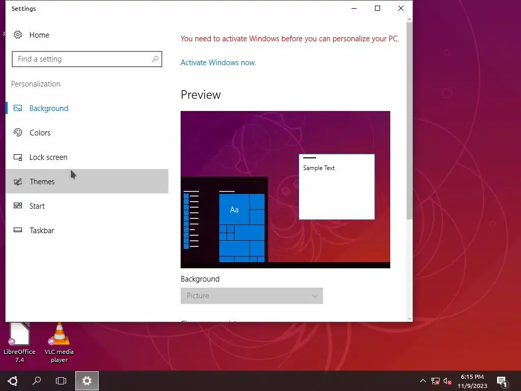Viewport: 521px width, 391px height.
Task: Show hidden system tray icons
Action: 423,381
